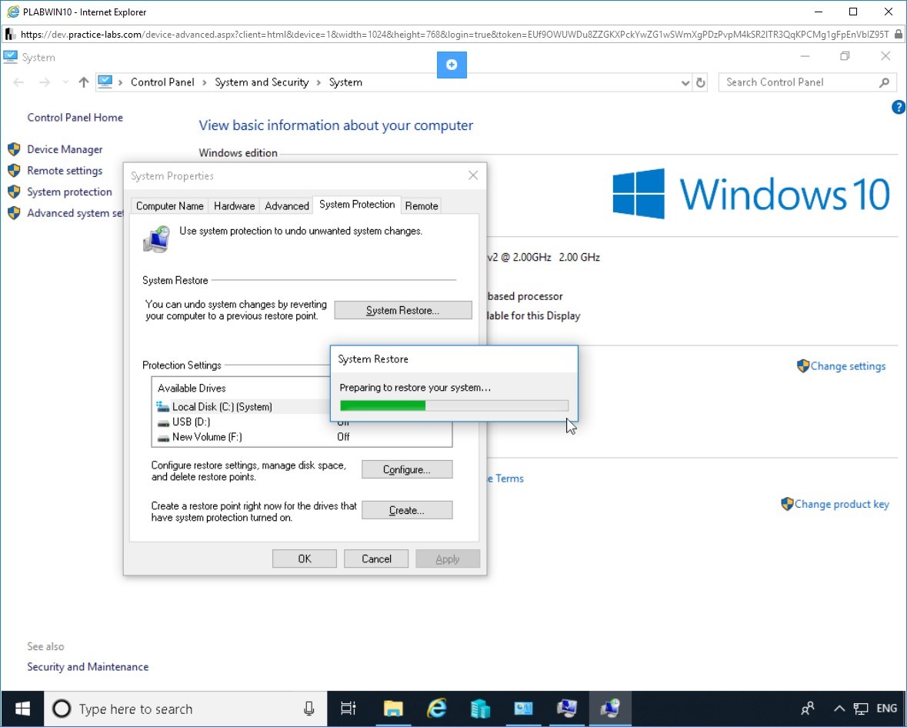This screenshot has width=907, height=727.
Task: Click the active System Restore taskbar icon
Action: (610, 709)
